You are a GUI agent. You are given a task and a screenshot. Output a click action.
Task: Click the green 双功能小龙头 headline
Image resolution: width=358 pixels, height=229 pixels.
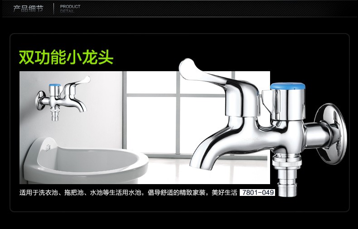click(66, 57)
